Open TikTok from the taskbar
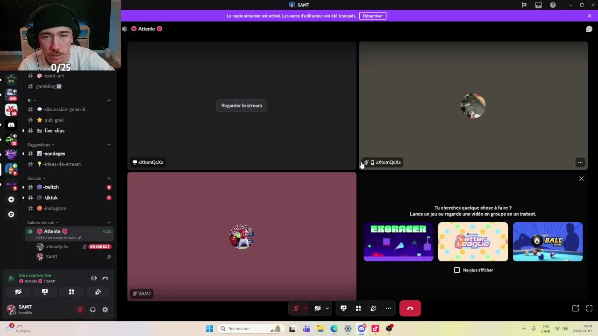The height and width of the screenshot is (336, 598). (375, 329)
